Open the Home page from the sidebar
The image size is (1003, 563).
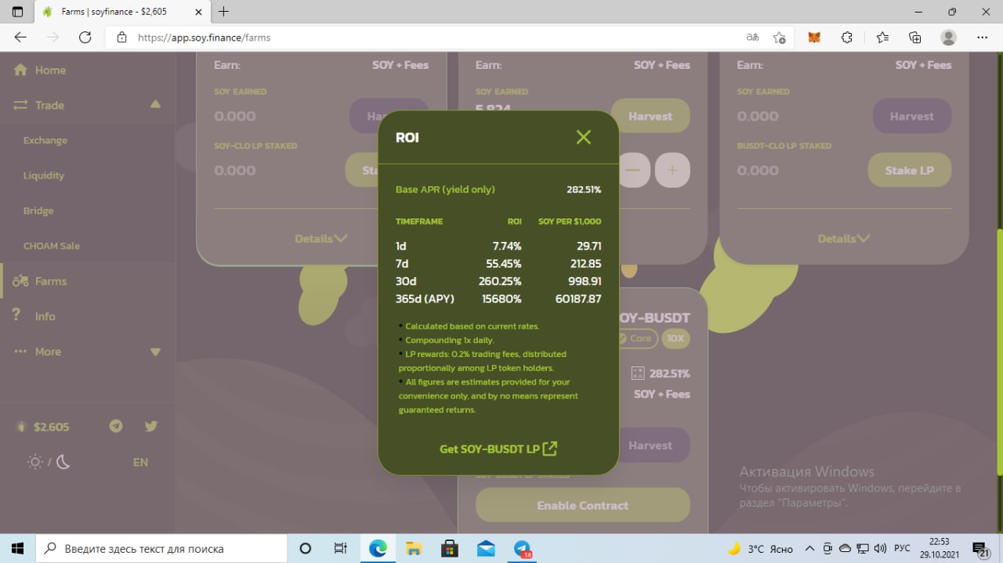click(50, 70)
